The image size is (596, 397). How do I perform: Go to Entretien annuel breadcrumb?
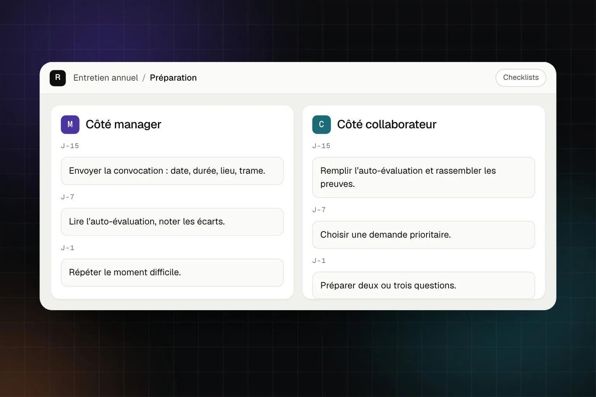(x=106, y=78)
